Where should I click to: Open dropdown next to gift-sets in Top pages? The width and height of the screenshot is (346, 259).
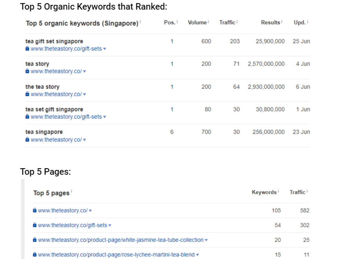pyautogui.click(x=110, y=226)
